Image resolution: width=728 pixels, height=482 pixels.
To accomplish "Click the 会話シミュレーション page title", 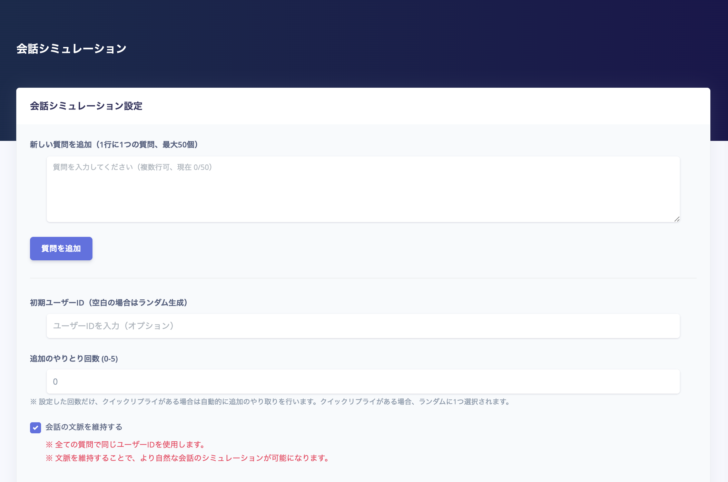I will tap(71, 49).
